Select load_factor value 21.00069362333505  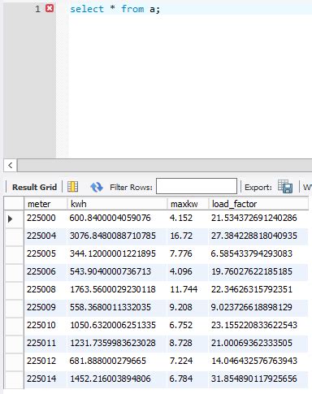[258, 343]
